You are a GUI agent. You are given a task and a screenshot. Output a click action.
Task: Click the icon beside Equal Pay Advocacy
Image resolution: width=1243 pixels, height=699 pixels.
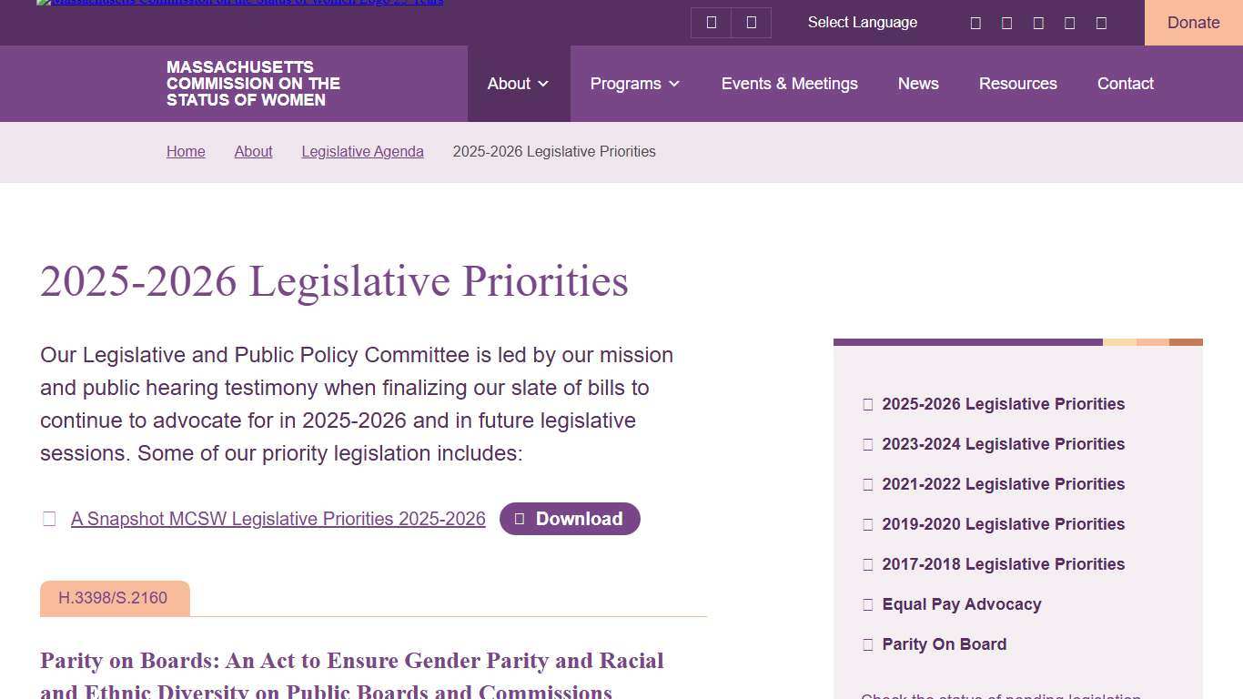pos(867,604)
